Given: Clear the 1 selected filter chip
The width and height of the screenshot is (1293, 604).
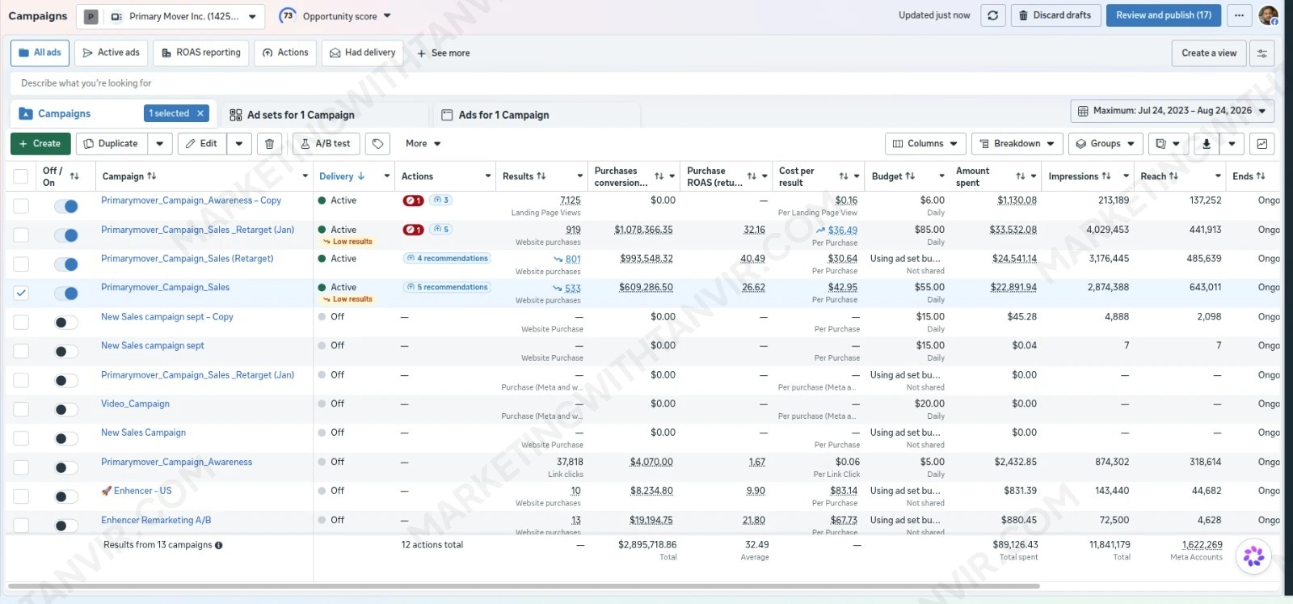Looking at the screenshot, I should [200, 114].
